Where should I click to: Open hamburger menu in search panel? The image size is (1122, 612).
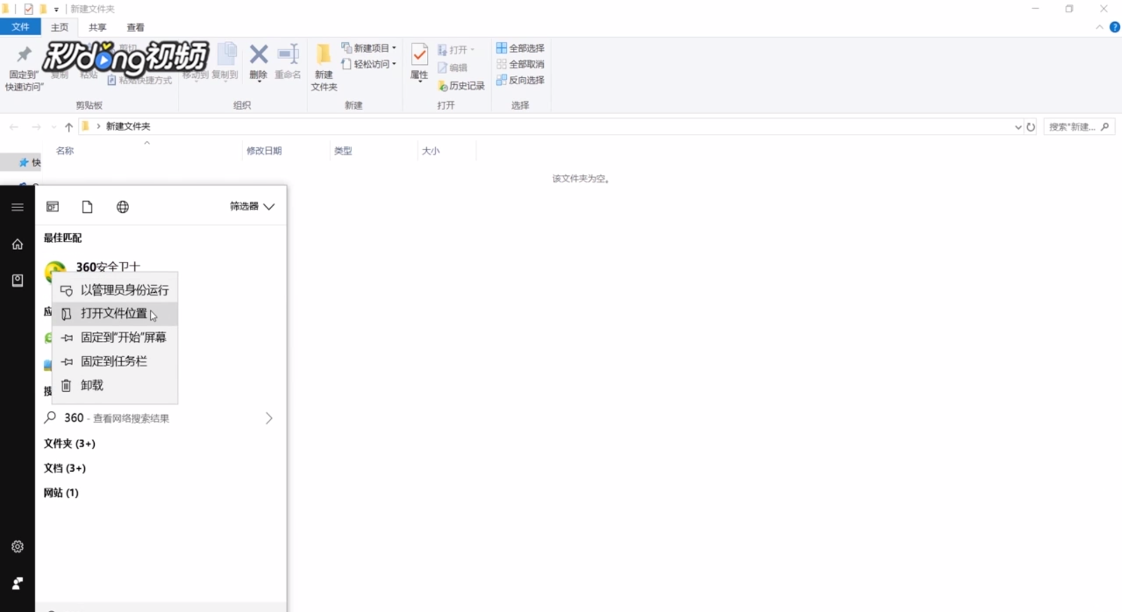click(x=18, y=207)
